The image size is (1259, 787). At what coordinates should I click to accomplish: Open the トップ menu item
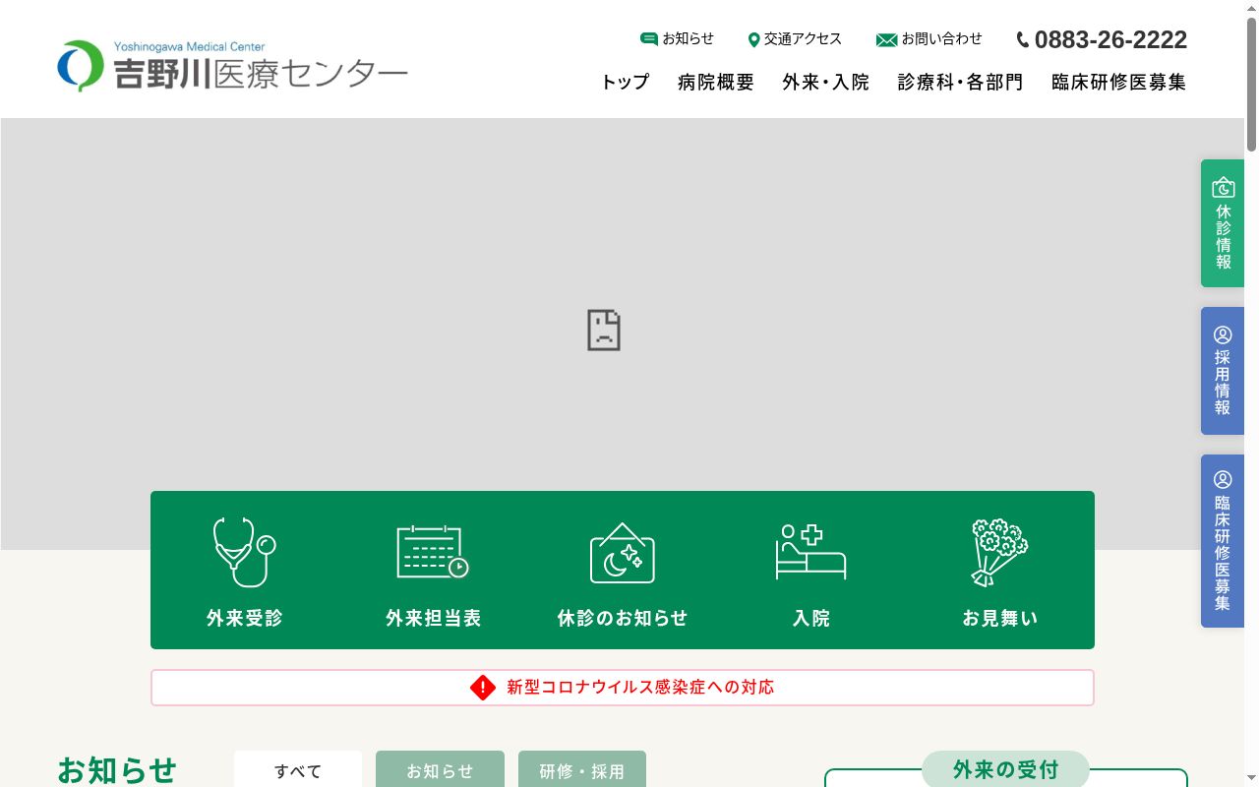(626, 83)
